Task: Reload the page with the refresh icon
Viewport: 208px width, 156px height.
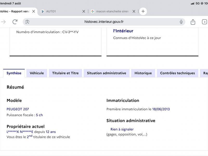Action: 15,22
